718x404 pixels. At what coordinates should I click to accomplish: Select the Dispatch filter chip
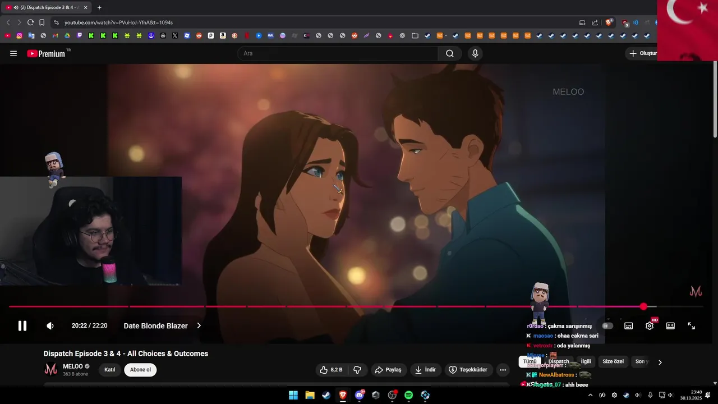(559, 361)
